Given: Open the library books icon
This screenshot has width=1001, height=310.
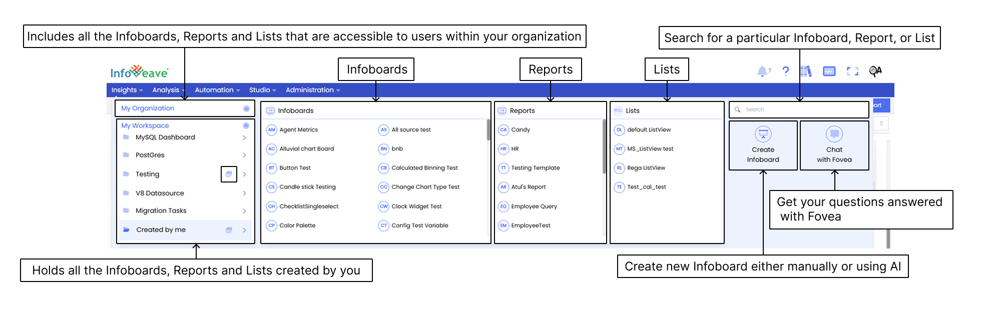Looking at the screenshot, I should click(x=806, y=71).
